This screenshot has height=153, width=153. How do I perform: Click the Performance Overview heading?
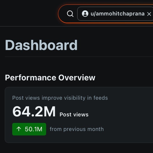coord(50,78)
